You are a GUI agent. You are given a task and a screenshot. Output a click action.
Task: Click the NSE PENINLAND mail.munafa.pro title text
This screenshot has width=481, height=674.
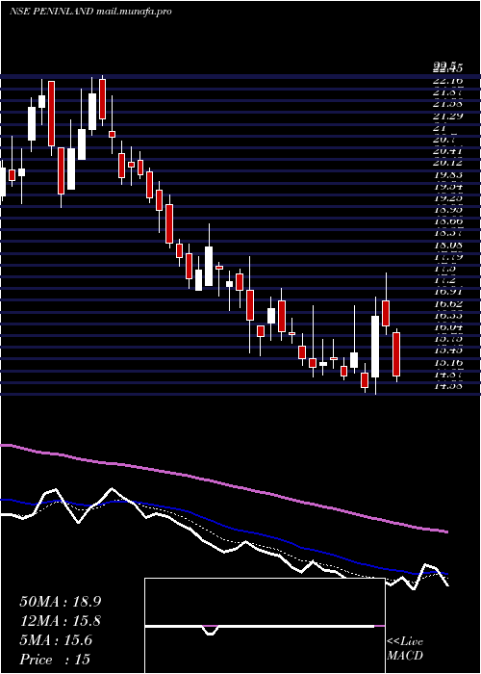click(x=90, y=12)
